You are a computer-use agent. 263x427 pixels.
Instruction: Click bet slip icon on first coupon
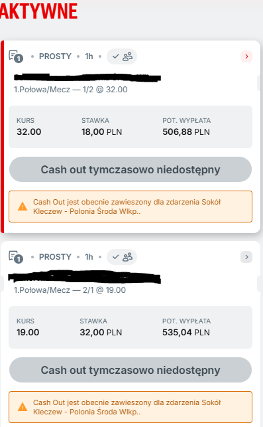point(16,56)
